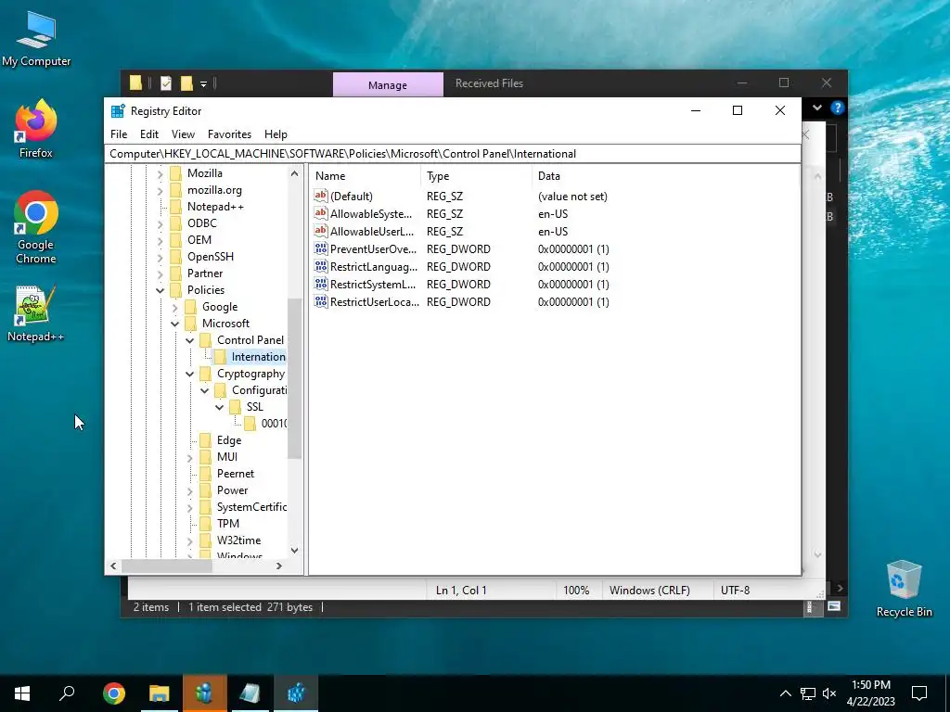Expand the ODBC key

click(x=160, y=223)
